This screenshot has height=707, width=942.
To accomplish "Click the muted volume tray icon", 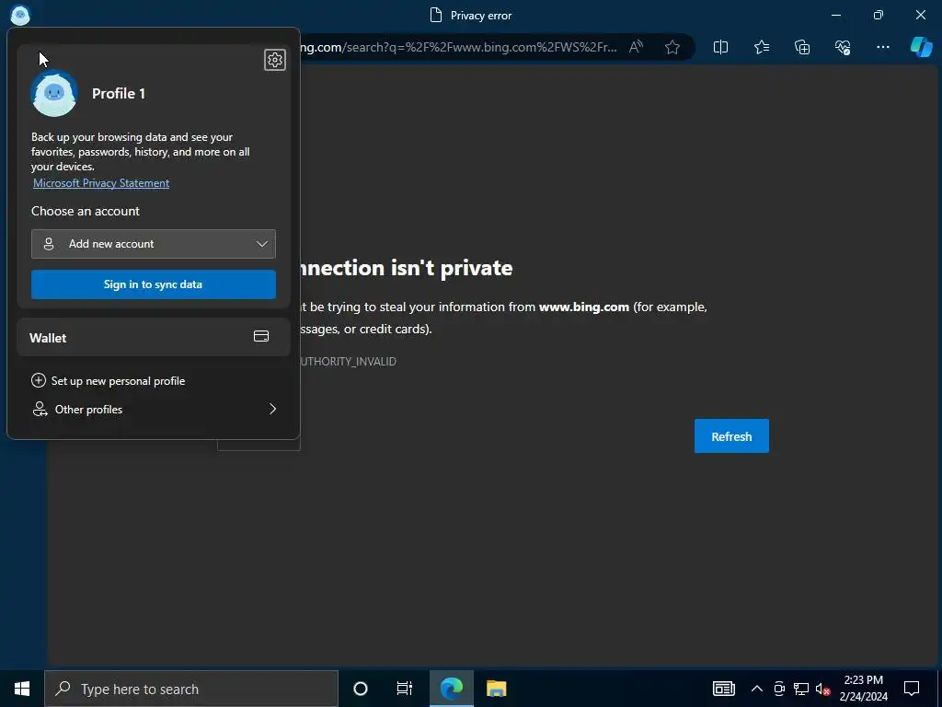I will pos(822,689).
